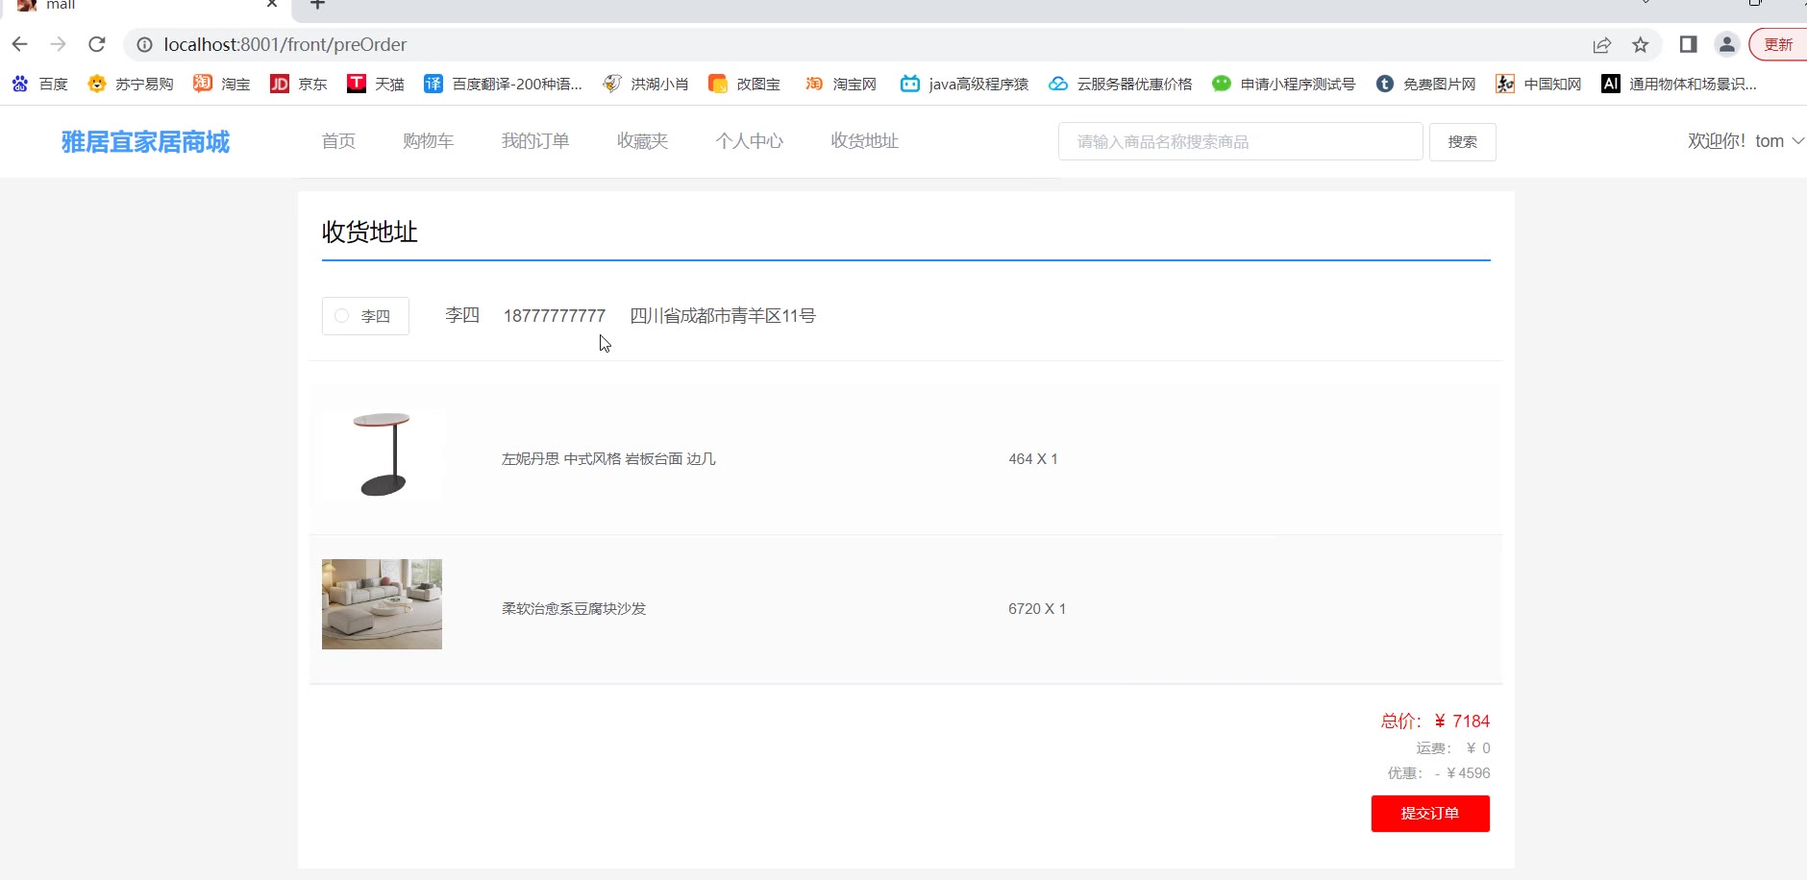Click the 雅居宜家居商城 site logo
1807x880 pixels.
145,142
